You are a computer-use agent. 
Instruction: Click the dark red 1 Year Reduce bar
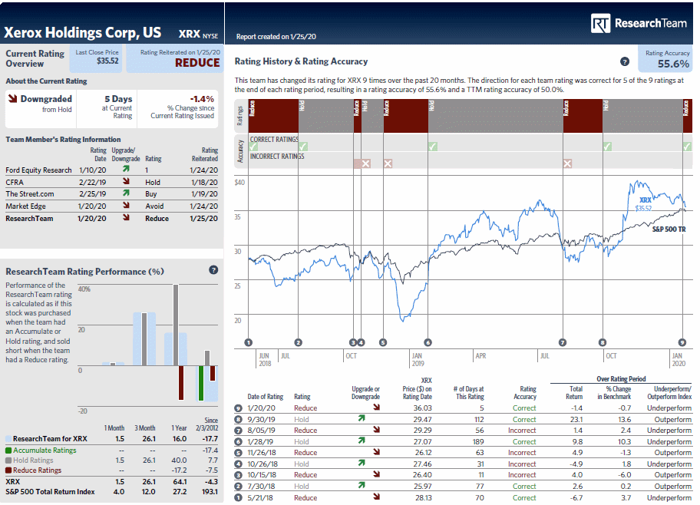point(181,383)
